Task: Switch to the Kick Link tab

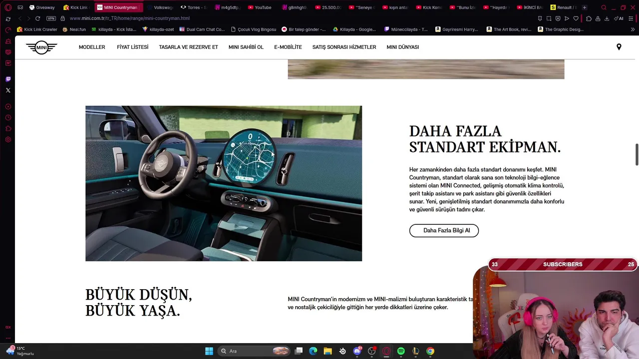Action: click(76, 7)
